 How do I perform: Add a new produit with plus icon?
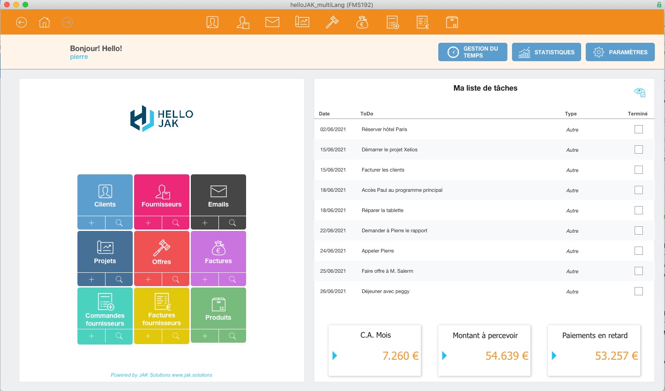point(205,336)
